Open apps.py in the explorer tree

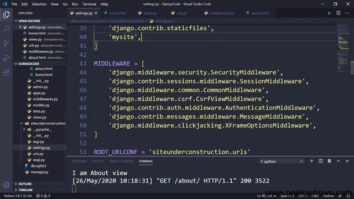pyautogui.click(x=39, y=93)
